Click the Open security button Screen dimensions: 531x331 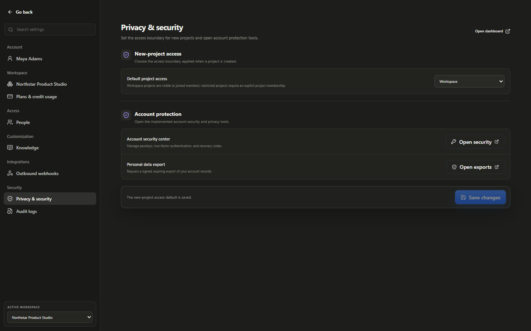(x=475, y=142)
